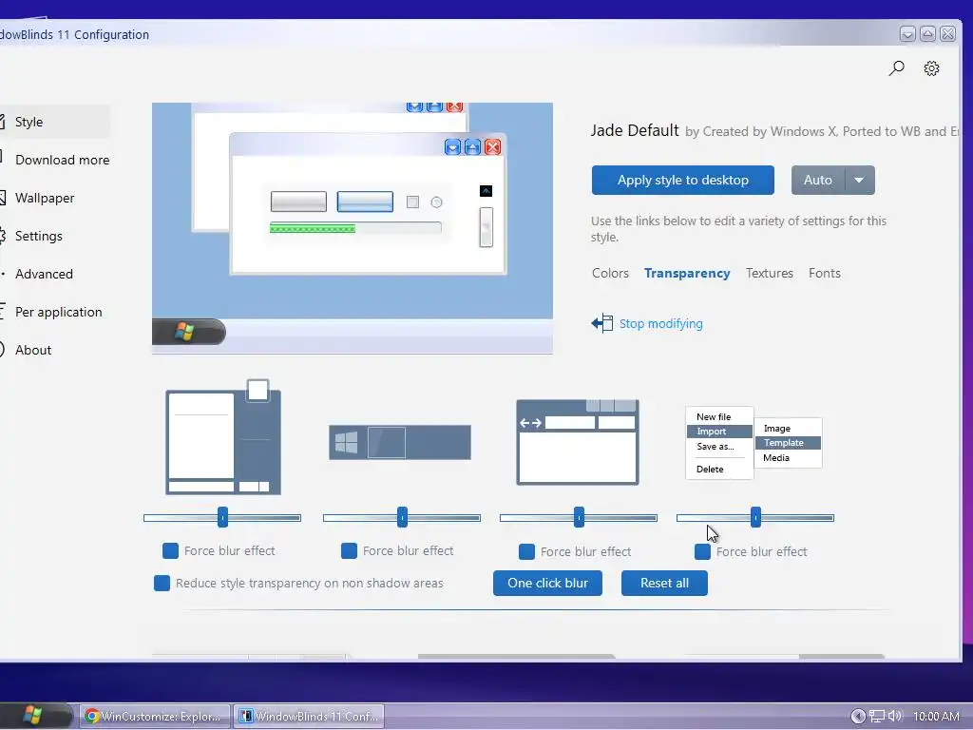Viewport: 973px width, 730px height.
Task: Enable Reduce style transparency on non shadow areas
Action: (x=162, y=583)
